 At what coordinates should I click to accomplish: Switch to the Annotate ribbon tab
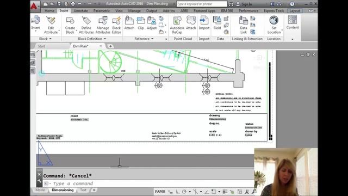[80, 11]
